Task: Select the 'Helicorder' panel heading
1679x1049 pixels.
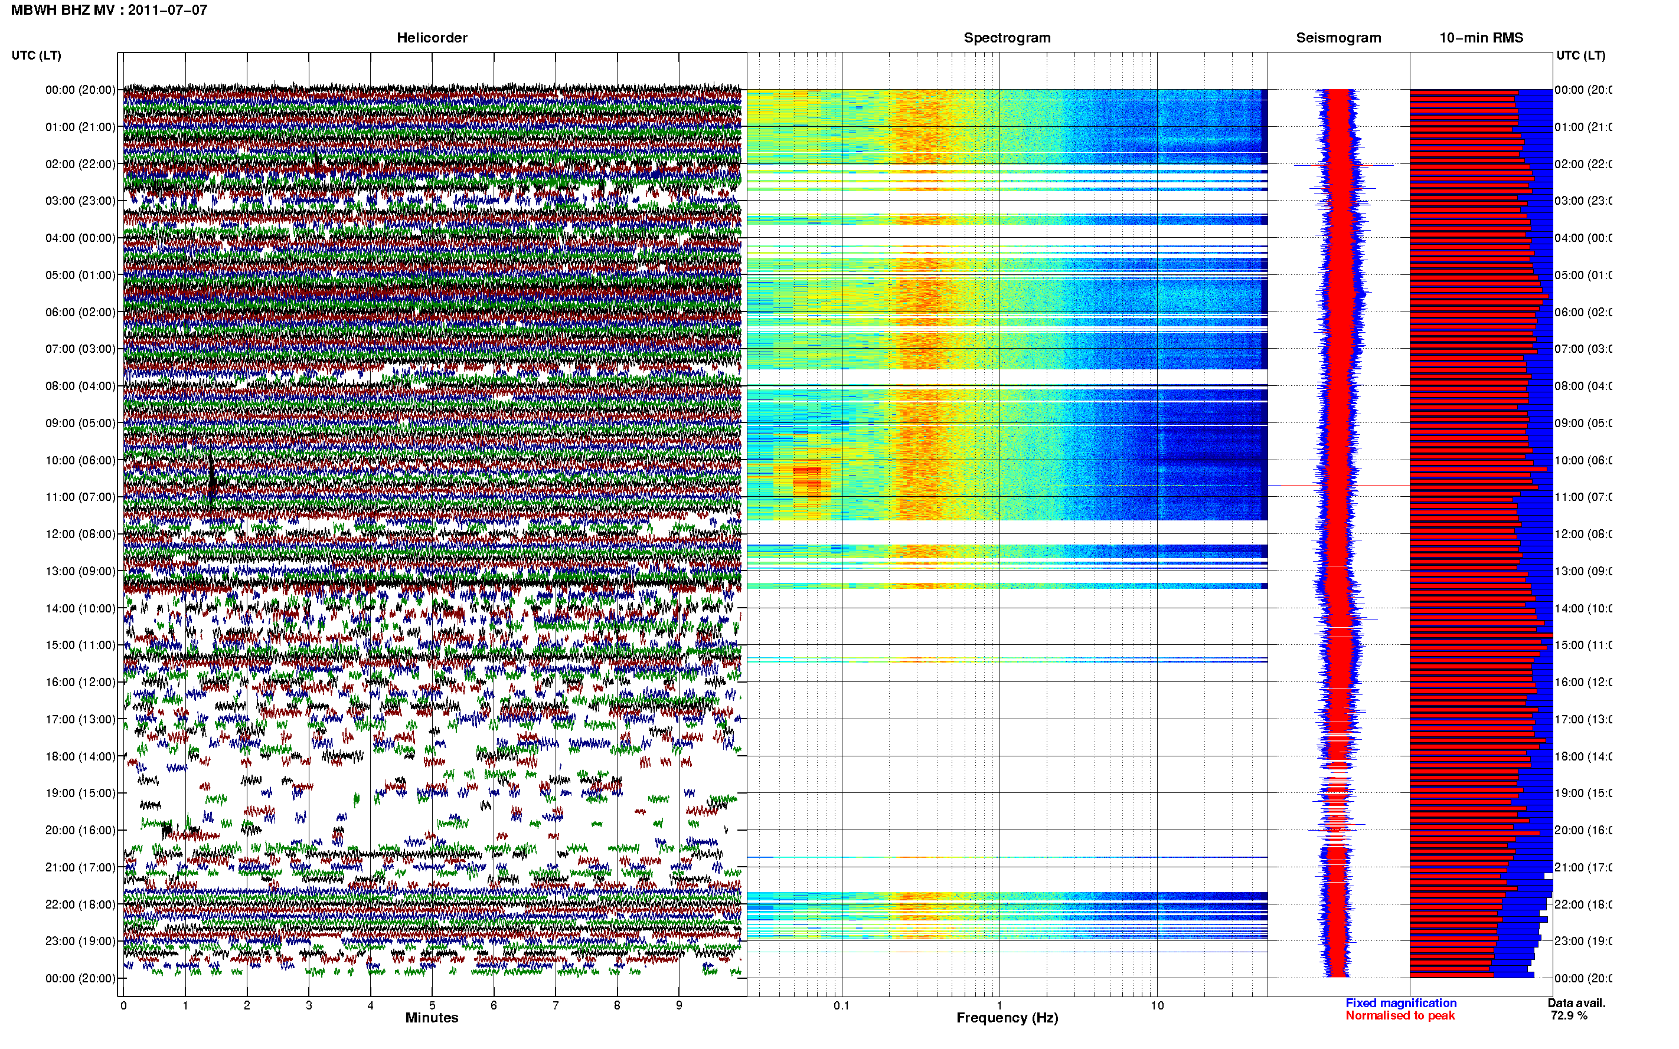Action: tap(432, 38)
